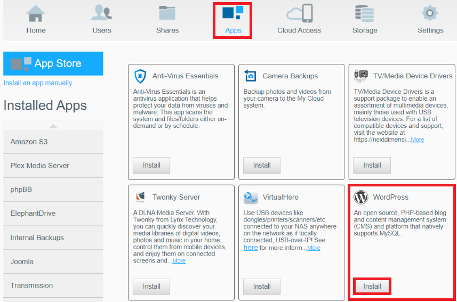Select Amazon S3 in installed apps
The width and height of the screenshot is (457, 302).
(29, 142)
